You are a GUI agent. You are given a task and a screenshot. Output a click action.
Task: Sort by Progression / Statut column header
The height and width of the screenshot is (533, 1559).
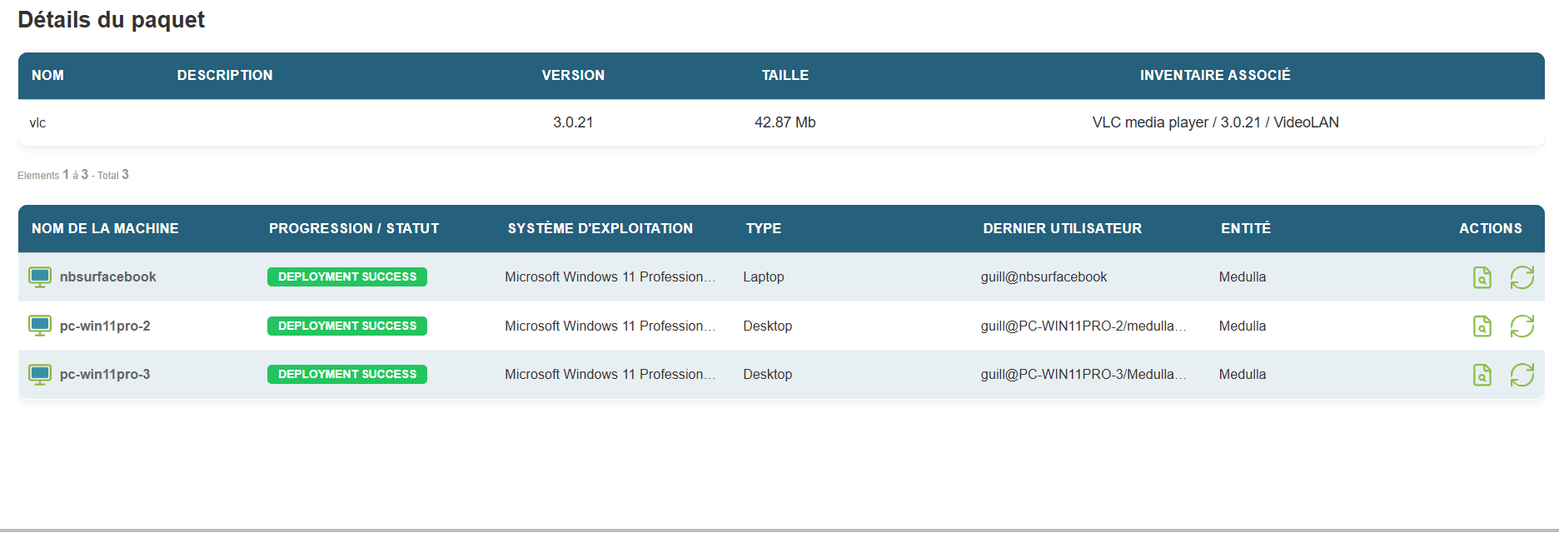tap(353, 229)
